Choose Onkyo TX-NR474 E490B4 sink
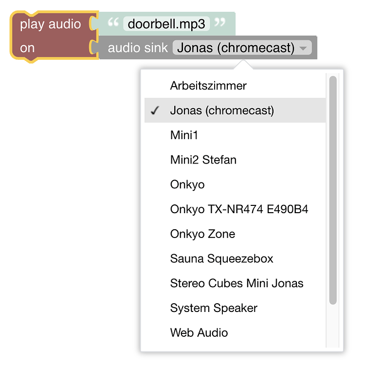 tap(239, 209)
